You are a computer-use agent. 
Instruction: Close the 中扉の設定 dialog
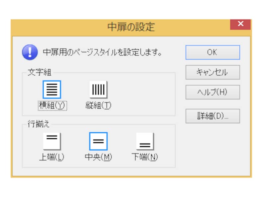(240, 24)
